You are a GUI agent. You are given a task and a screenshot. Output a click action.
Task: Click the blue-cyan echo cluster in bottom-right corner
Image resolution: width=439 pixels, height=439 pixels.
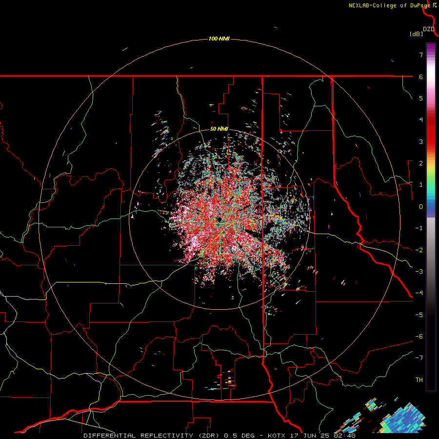click(x=403, y=419)
